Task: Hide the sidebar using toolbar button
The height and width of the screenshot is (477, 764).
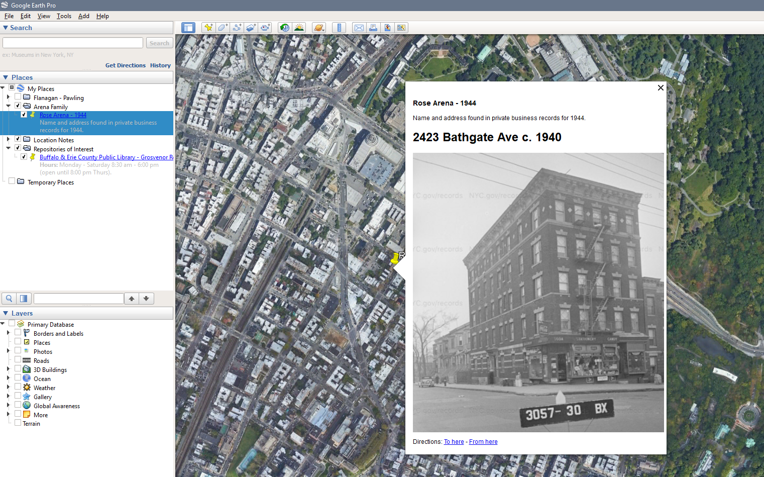Action: (188, 28)
